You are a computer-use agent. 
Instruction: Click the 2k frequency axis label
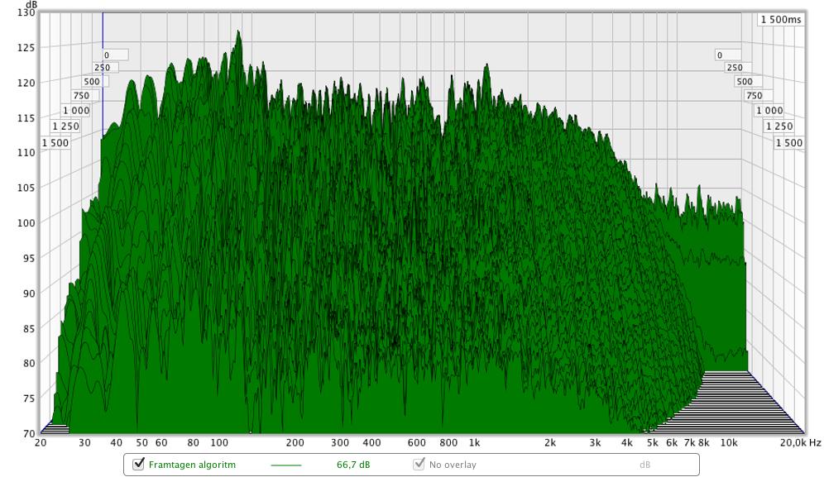click(x=550, y=443)
